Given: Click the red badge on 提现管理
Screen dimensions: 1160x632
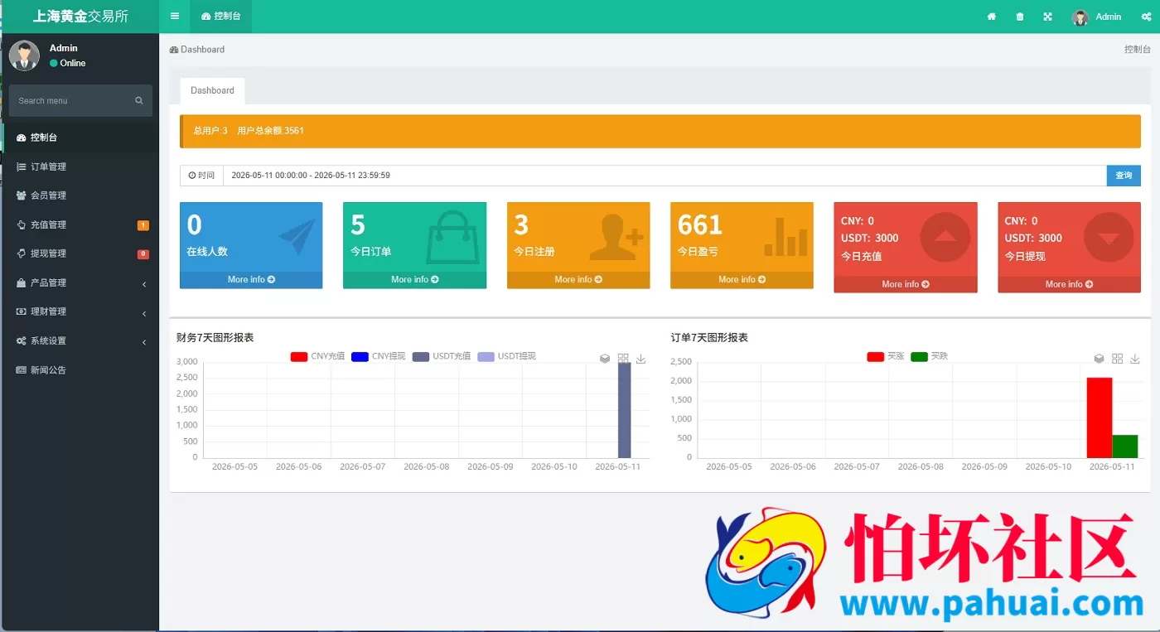Looking at the screenshot, I should (143, 254).
